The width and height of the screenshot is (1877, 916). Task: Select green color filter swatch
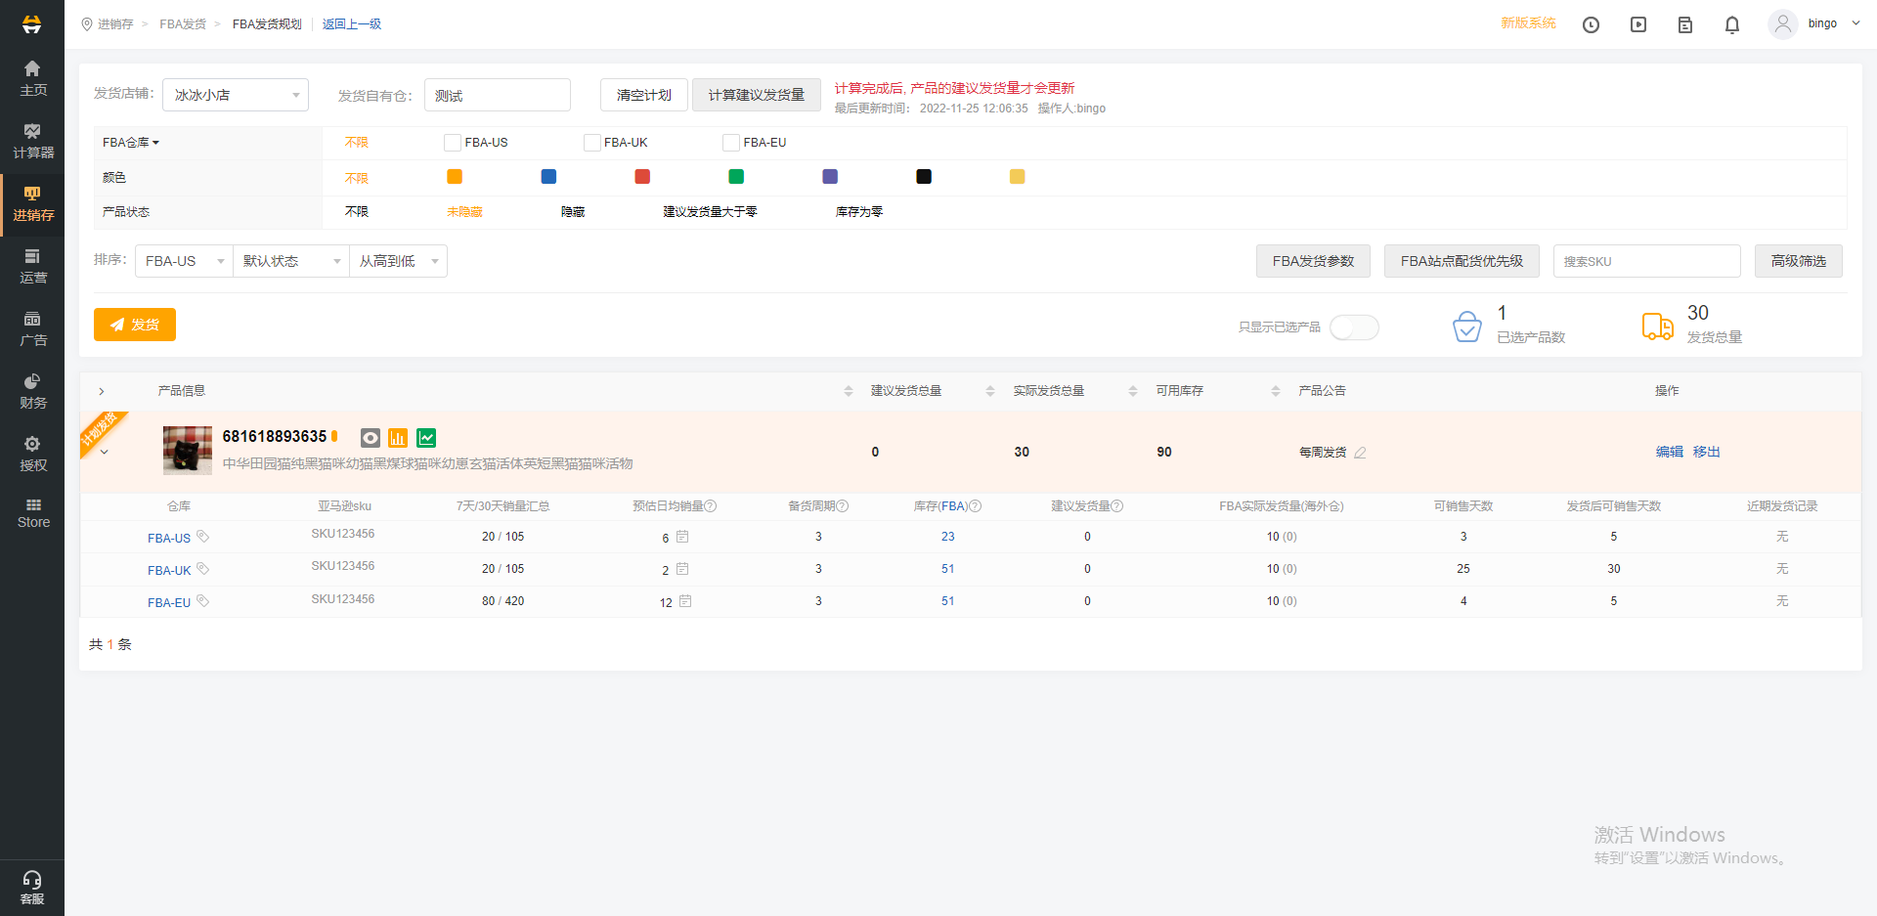(736, 177)
